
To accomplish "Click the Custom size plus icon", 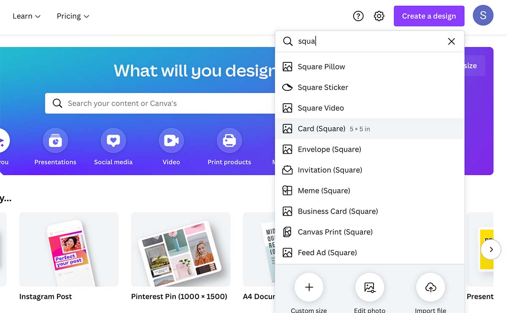I will 309,287.
